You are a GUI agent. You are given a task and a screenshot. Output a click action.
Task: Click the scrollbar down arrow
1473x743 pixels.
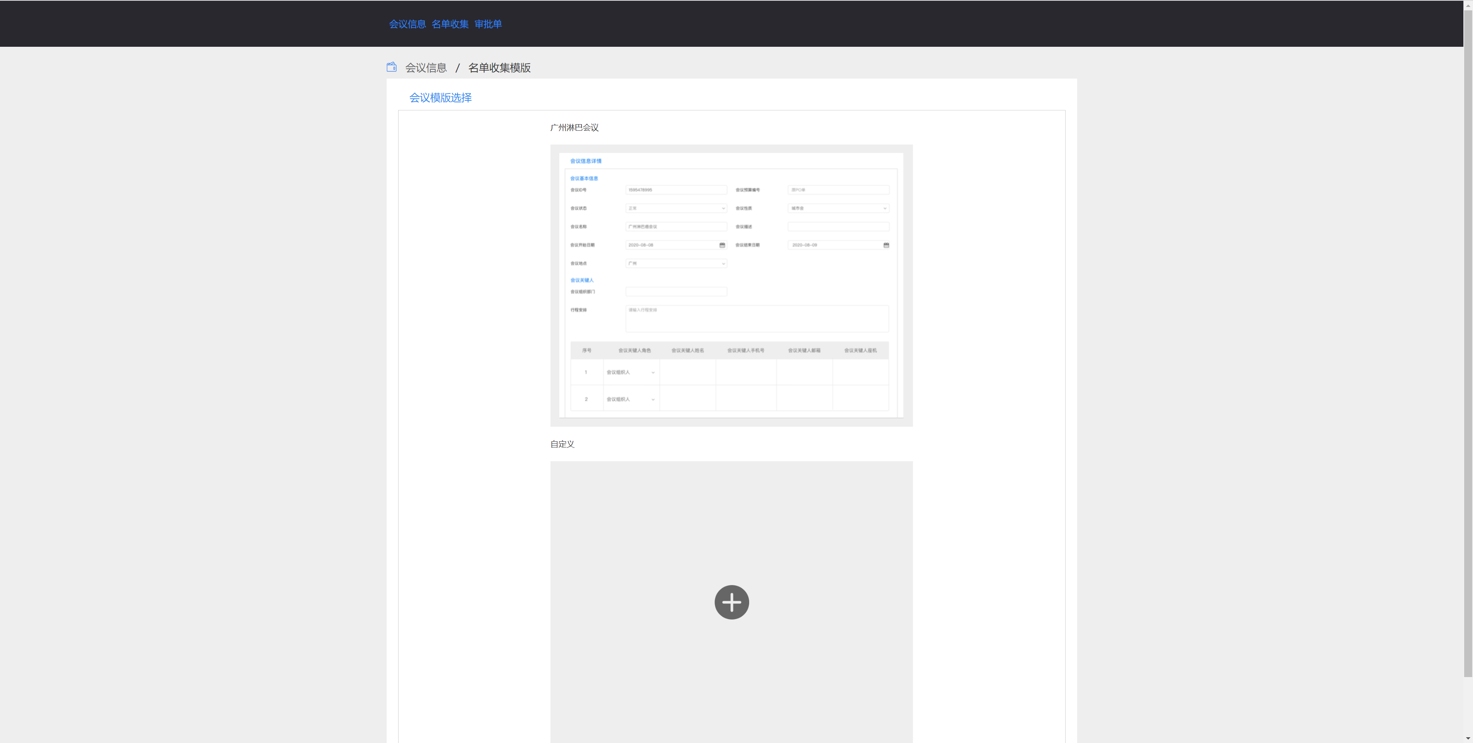point(1468,738)
